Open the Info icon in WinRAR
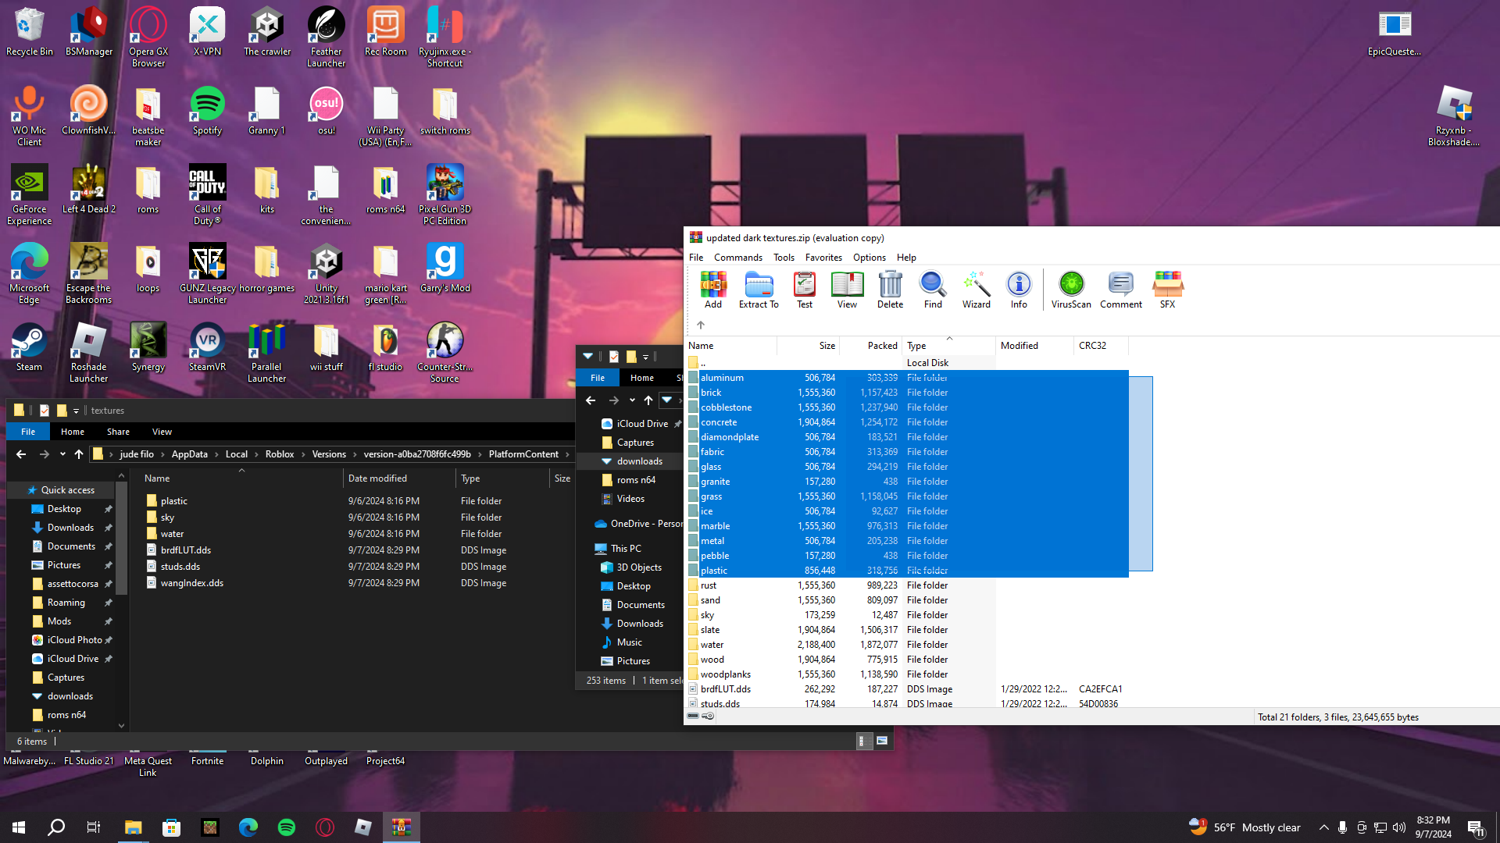The width and height of the screenshot is (1500, 843). (1019, 290)
